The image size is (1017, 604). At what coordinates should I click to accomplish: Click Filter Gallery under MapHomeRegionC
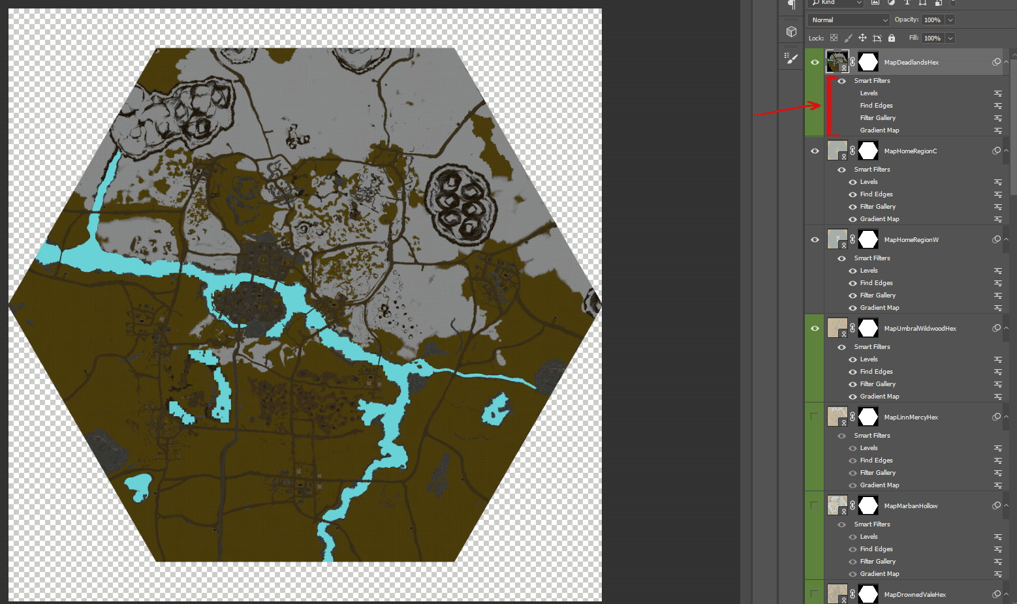pyautogui.click(x=877, y=207)
